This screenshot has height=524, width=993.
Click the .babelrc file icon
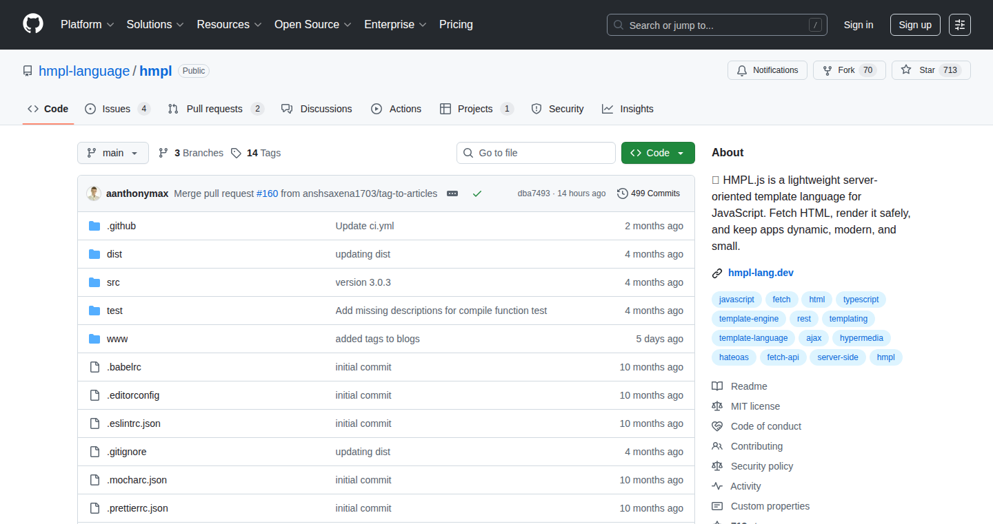click(94, 367)
